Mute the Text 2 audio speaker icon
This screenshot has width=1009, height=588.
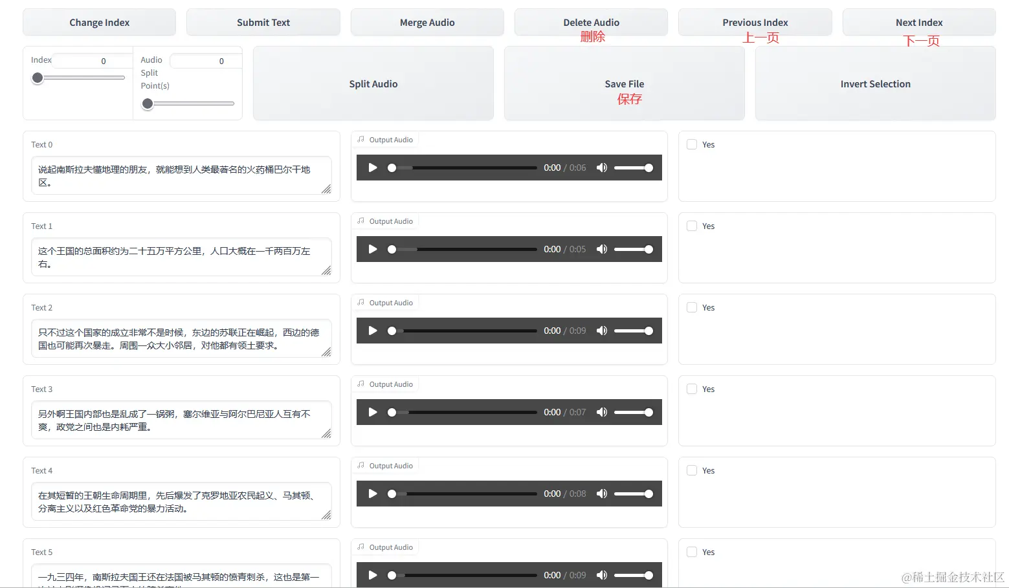(602, 331)
